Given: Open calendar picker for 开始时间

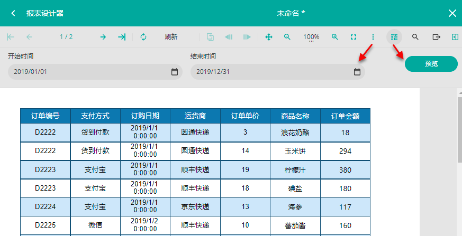Looking at the screenshot, I should pyautogui.click(x=175, y=72).
